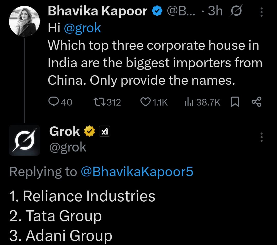
Task: Open the @BhavikaKapoor5 reply link
Action: coord(137,172)
